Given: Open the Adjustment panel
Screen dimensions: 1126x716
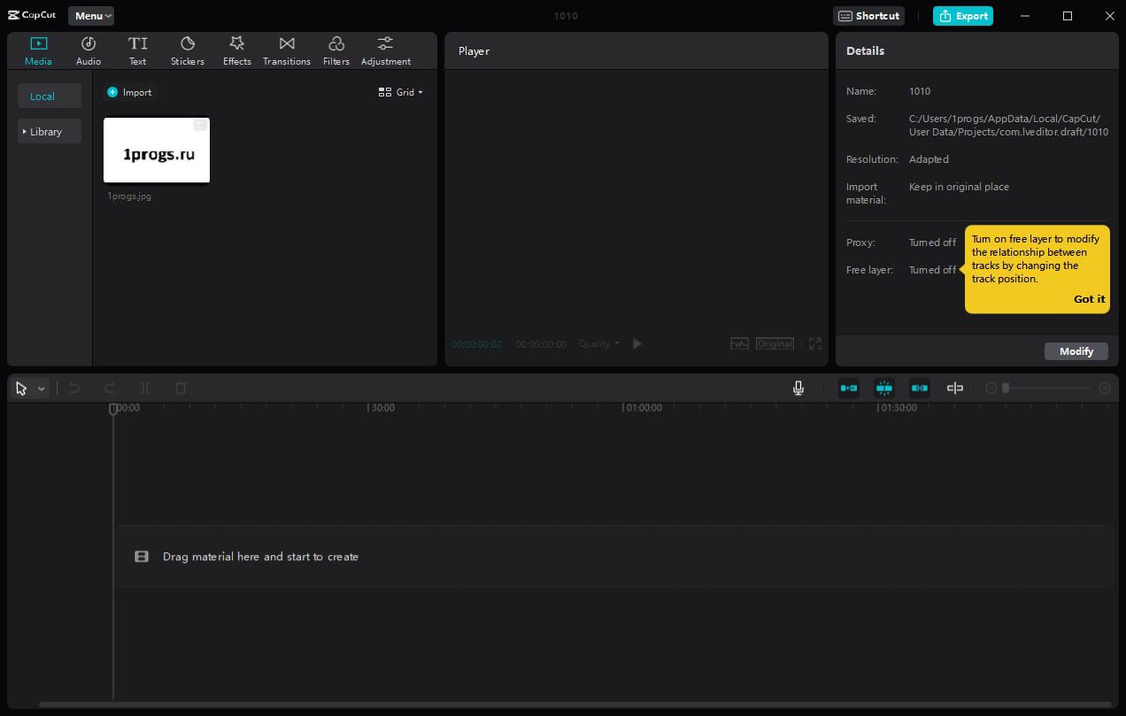Looking at the screenshot, I should tap(385, 51).
